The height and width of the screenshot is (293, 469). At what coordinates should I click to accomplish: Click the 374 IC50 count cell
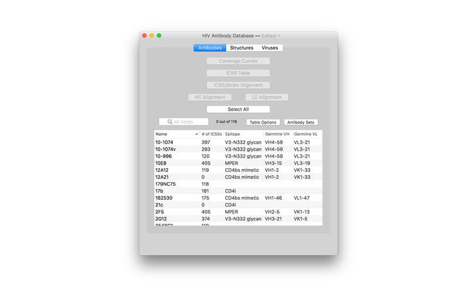(x=206, y=219)
